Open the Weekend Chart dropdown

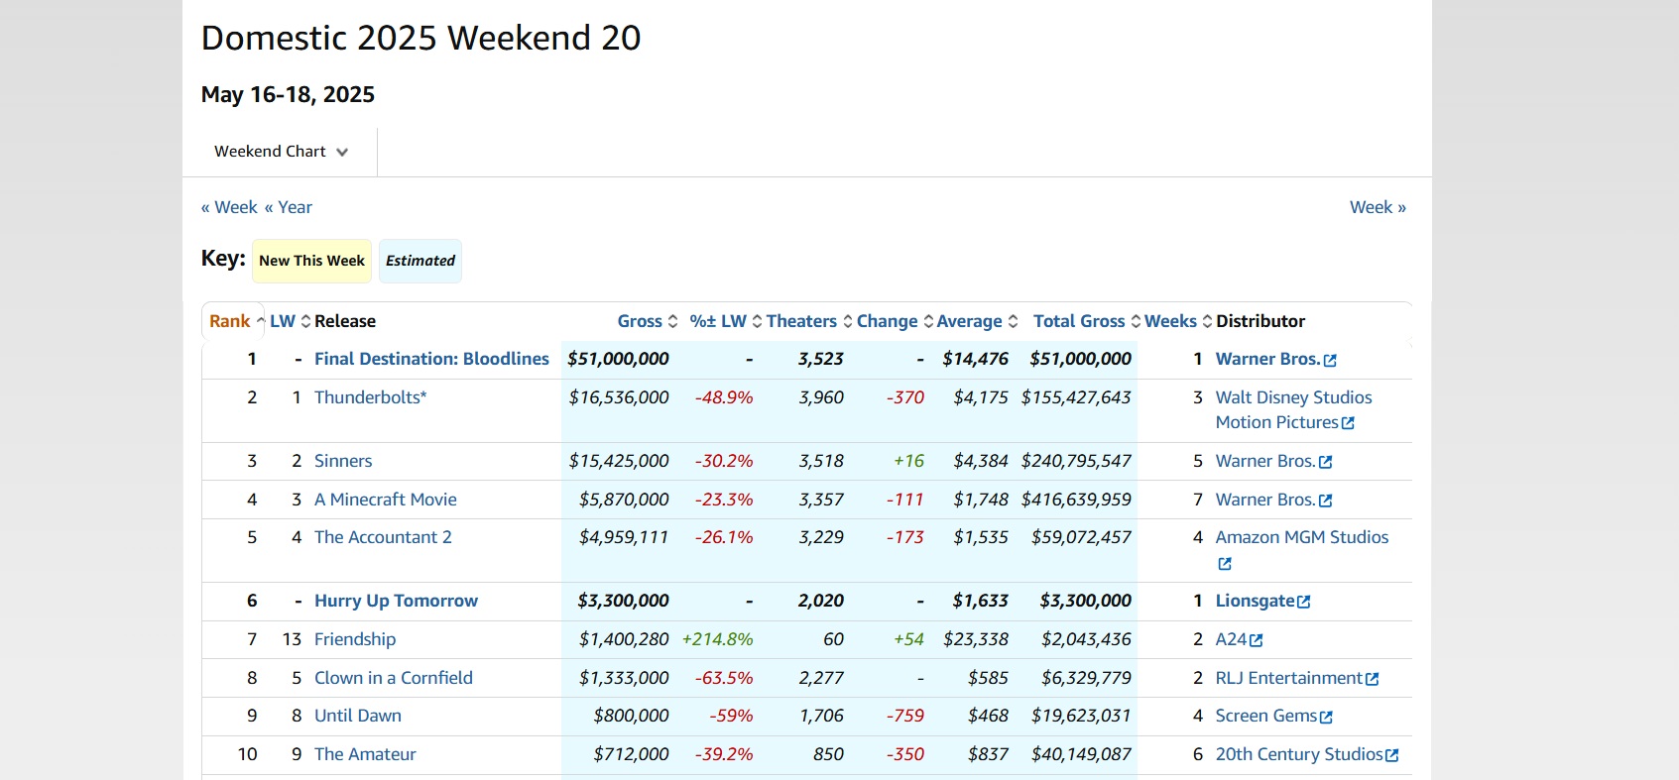pyautogui.click(x=281, y=152)
